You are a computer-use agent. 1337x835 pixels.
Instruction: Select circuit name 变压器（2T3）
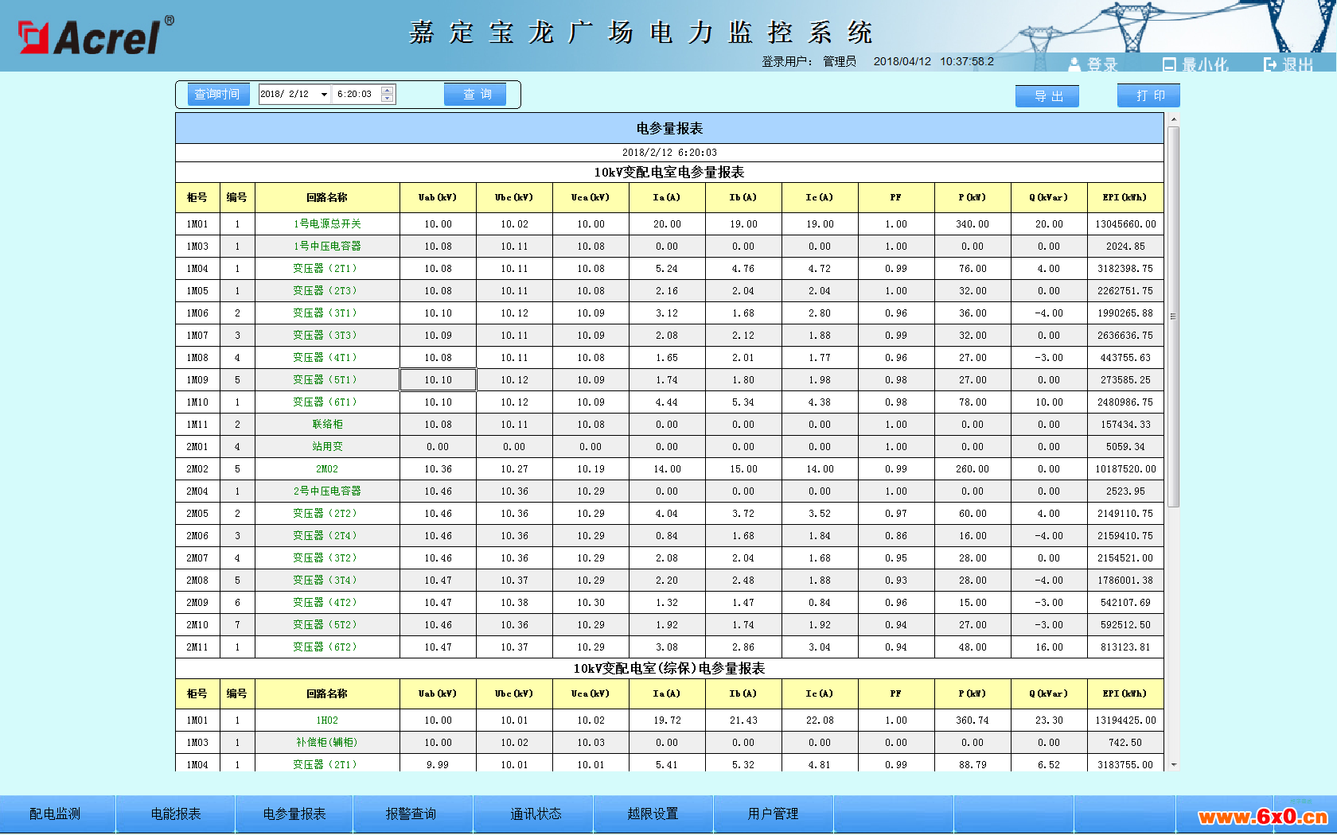pos(325,291)
